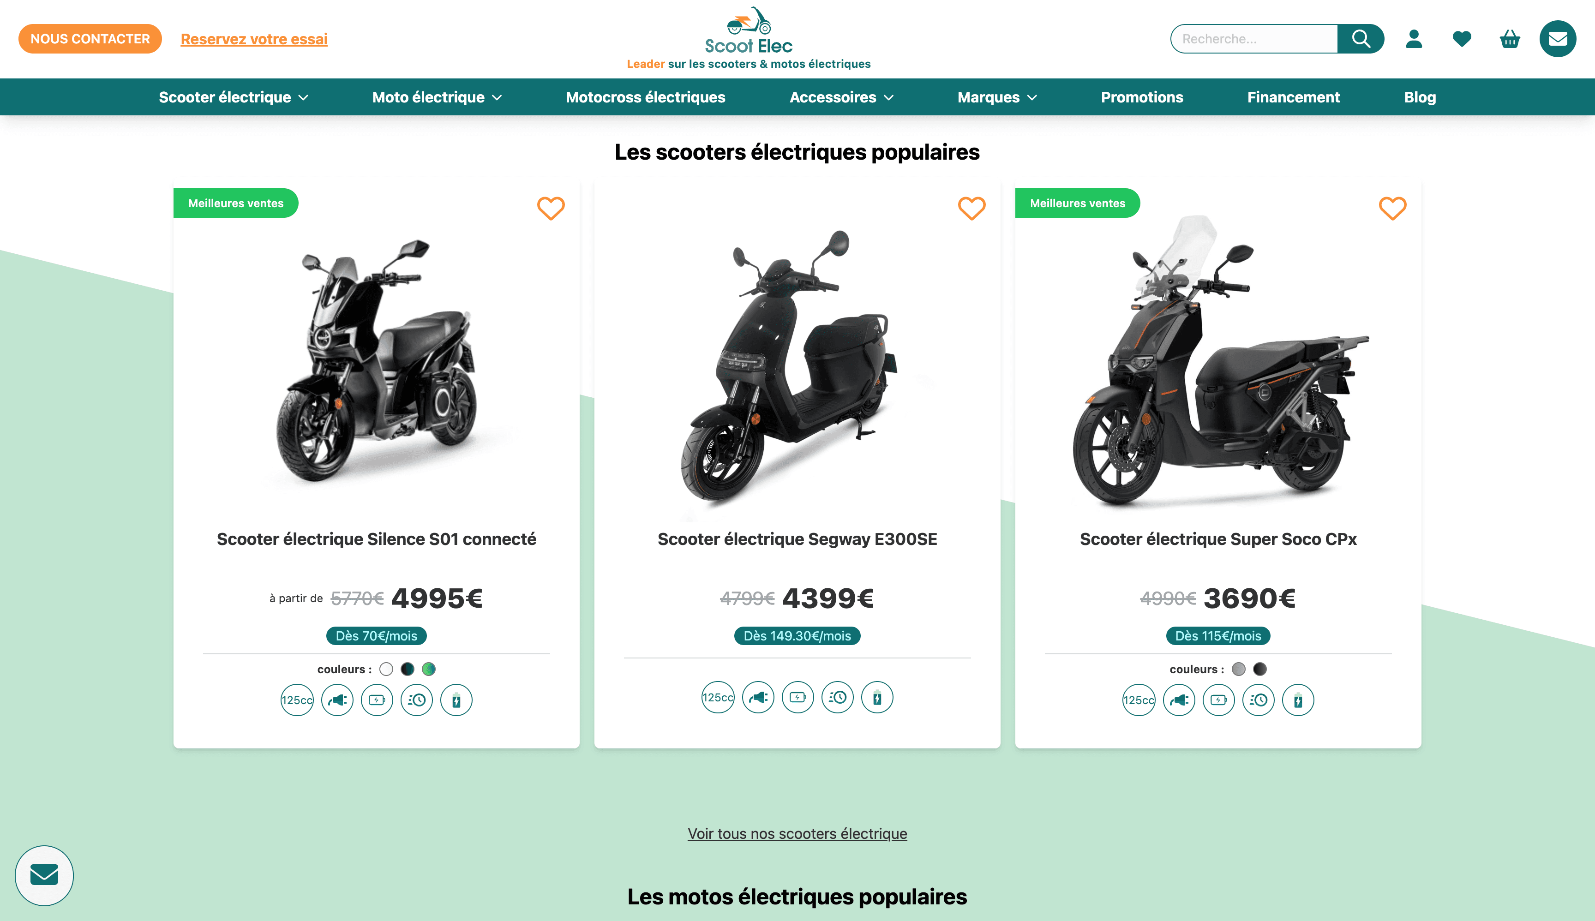This screenshot has height=921, width=1595.
Task: Open the Promotions menu item
Action: pos(1141,97)
